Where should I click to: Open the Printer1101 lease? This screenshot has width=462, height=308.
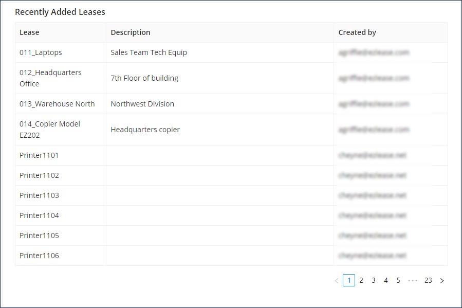(x=39, y=155)
